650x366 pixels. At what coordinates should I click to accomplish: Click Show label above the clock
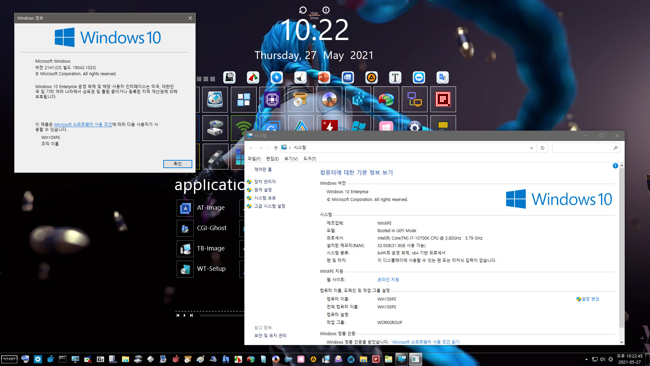(x=314, y=18)
